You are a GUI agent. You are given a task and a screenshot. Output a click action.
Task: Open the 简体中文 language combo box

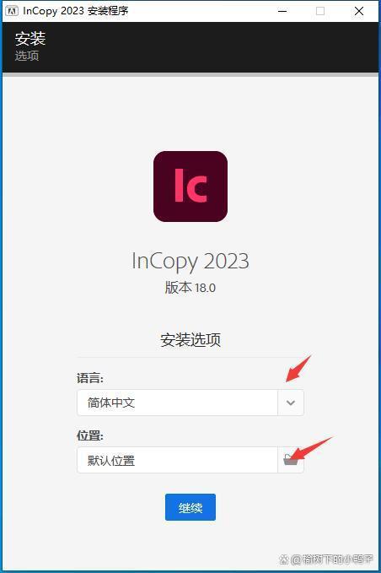coord(190,403)
